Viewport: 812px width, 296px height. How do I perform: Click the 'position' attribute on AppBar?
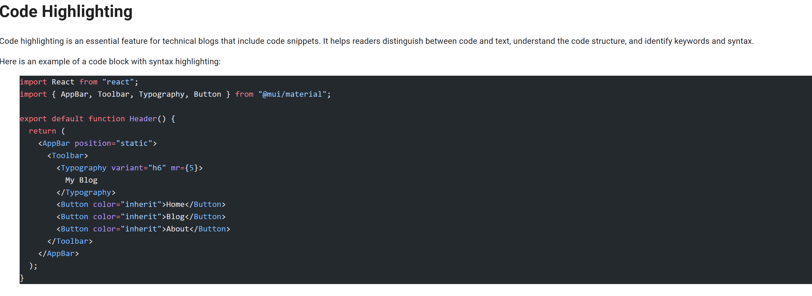click(x=93, y=143)
